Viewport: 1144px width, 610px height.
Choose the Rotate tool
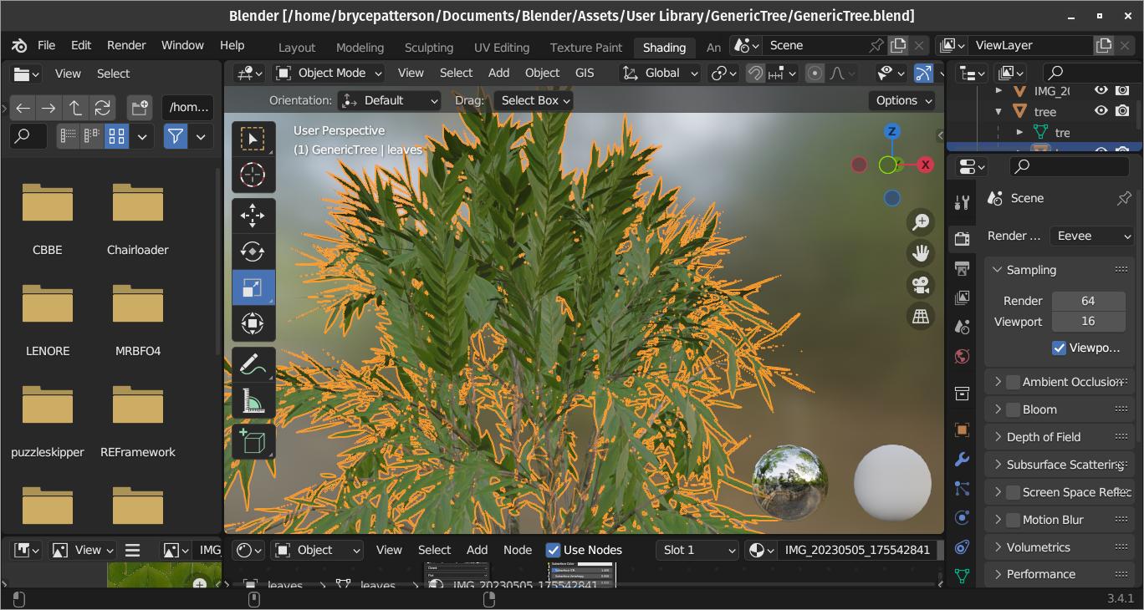coord(253,252)
